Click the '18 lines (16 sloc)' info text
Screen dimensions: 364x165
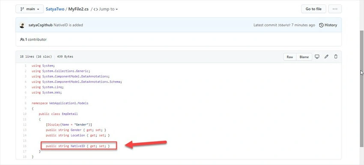pyautogui.click(x=36, y=57)
